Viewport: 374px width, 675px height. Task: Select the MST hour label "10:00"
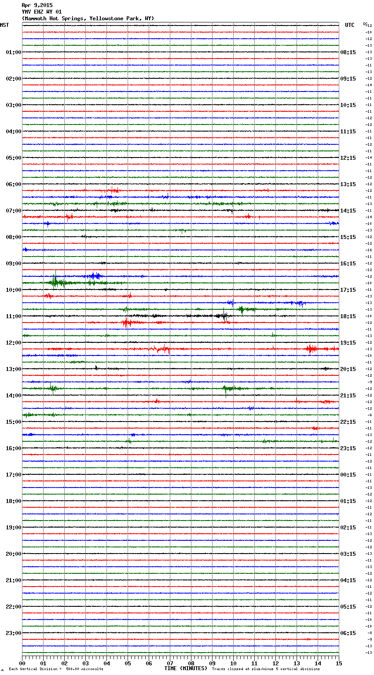tap(14, 290)
